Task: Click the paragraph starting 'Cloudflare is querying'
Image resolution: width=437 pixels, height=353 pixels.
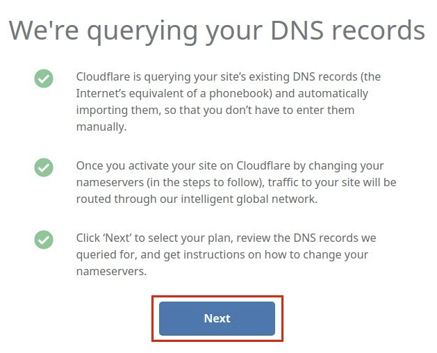Action: 229,101
